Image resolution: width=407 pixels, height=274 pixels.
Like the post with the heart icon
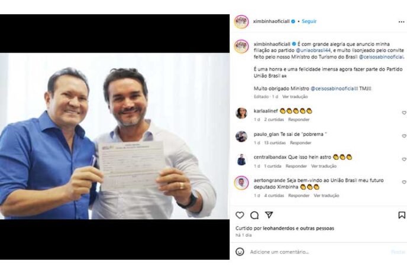240,215
